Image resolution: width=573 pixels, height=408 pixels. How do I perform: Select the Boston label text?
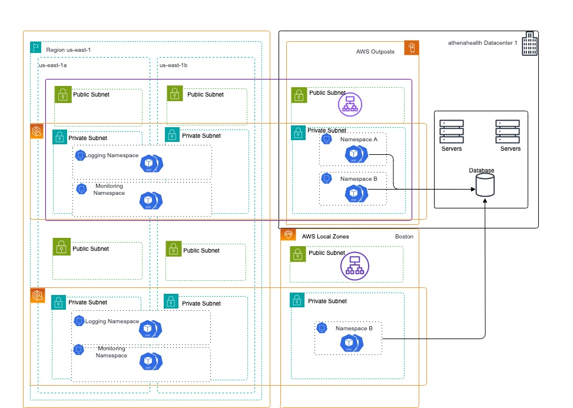coord(405,236)
